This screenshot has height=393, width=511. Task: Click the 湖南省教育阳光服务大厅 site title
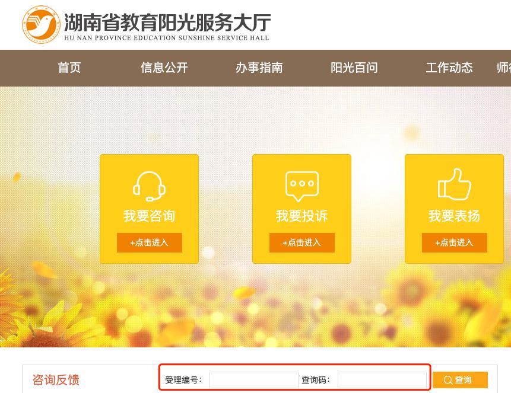167,22
